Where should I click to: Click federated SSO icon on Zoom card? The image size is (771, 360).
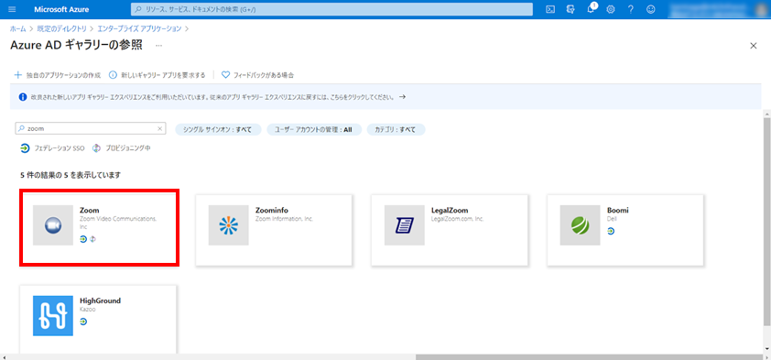click(83, 239)
